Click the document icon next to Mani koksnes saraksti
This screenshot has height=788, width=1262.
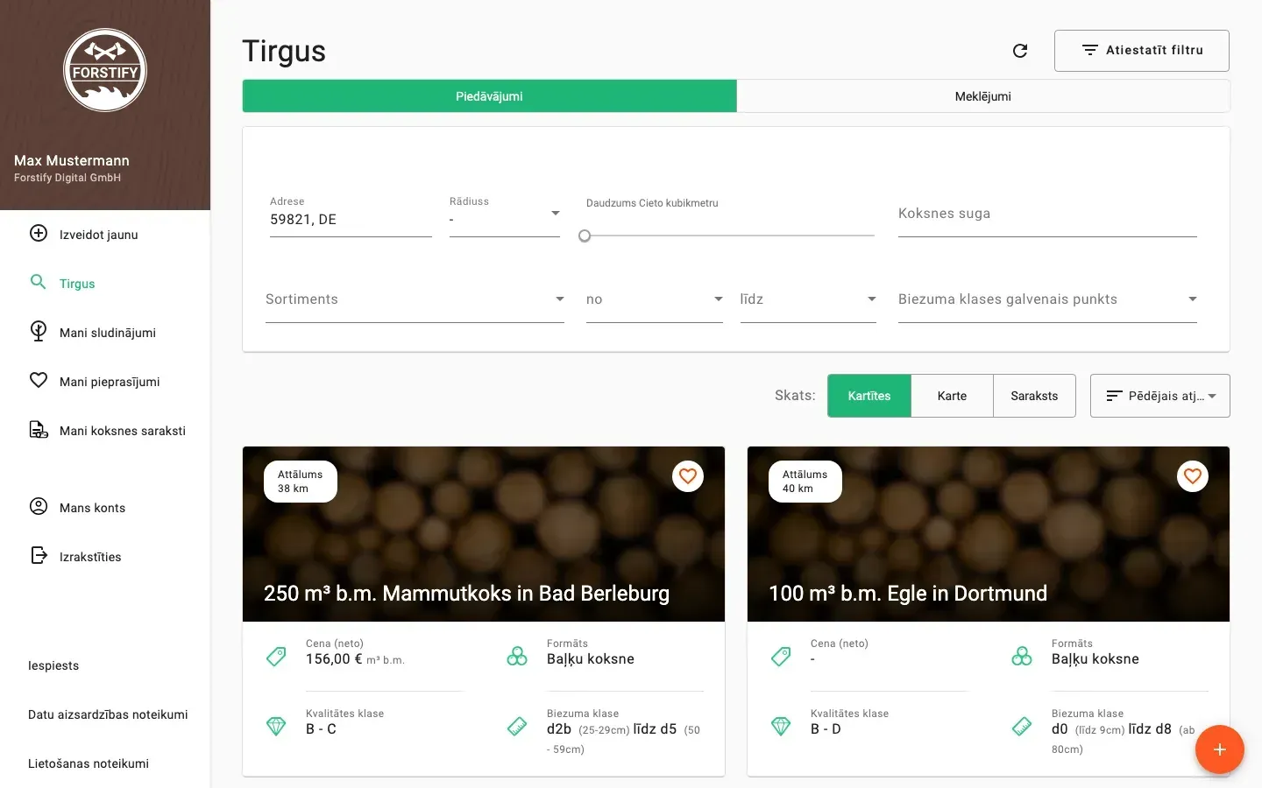pos(39,429)
